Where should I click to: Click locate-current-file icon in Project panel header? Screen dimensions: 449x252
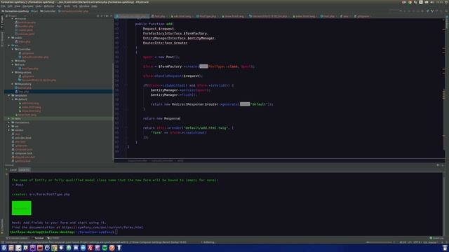click(98, 16)
